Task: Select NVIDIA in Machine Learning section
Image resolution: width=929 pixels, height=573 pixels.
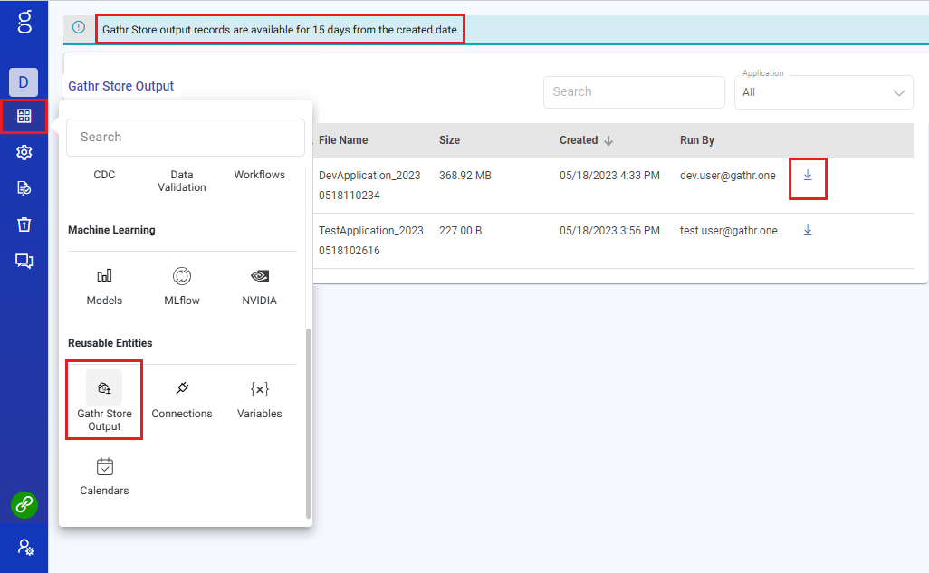Action: [259, 285]
